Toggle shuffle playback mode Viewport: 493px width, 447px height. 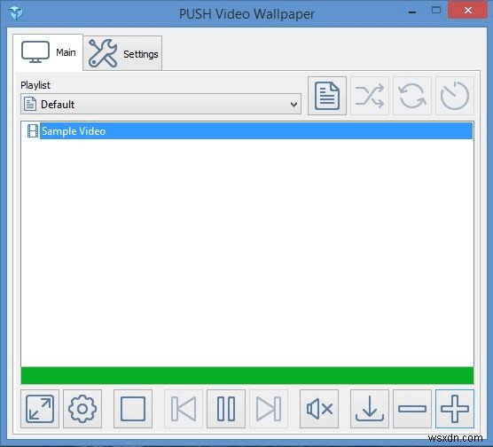coord(370,96)
